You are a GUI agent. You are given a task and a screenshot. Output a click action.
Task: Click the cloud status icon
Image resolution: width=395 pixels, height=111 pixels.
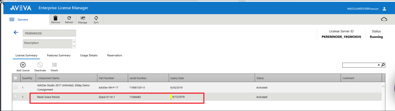tap(384, 19)
